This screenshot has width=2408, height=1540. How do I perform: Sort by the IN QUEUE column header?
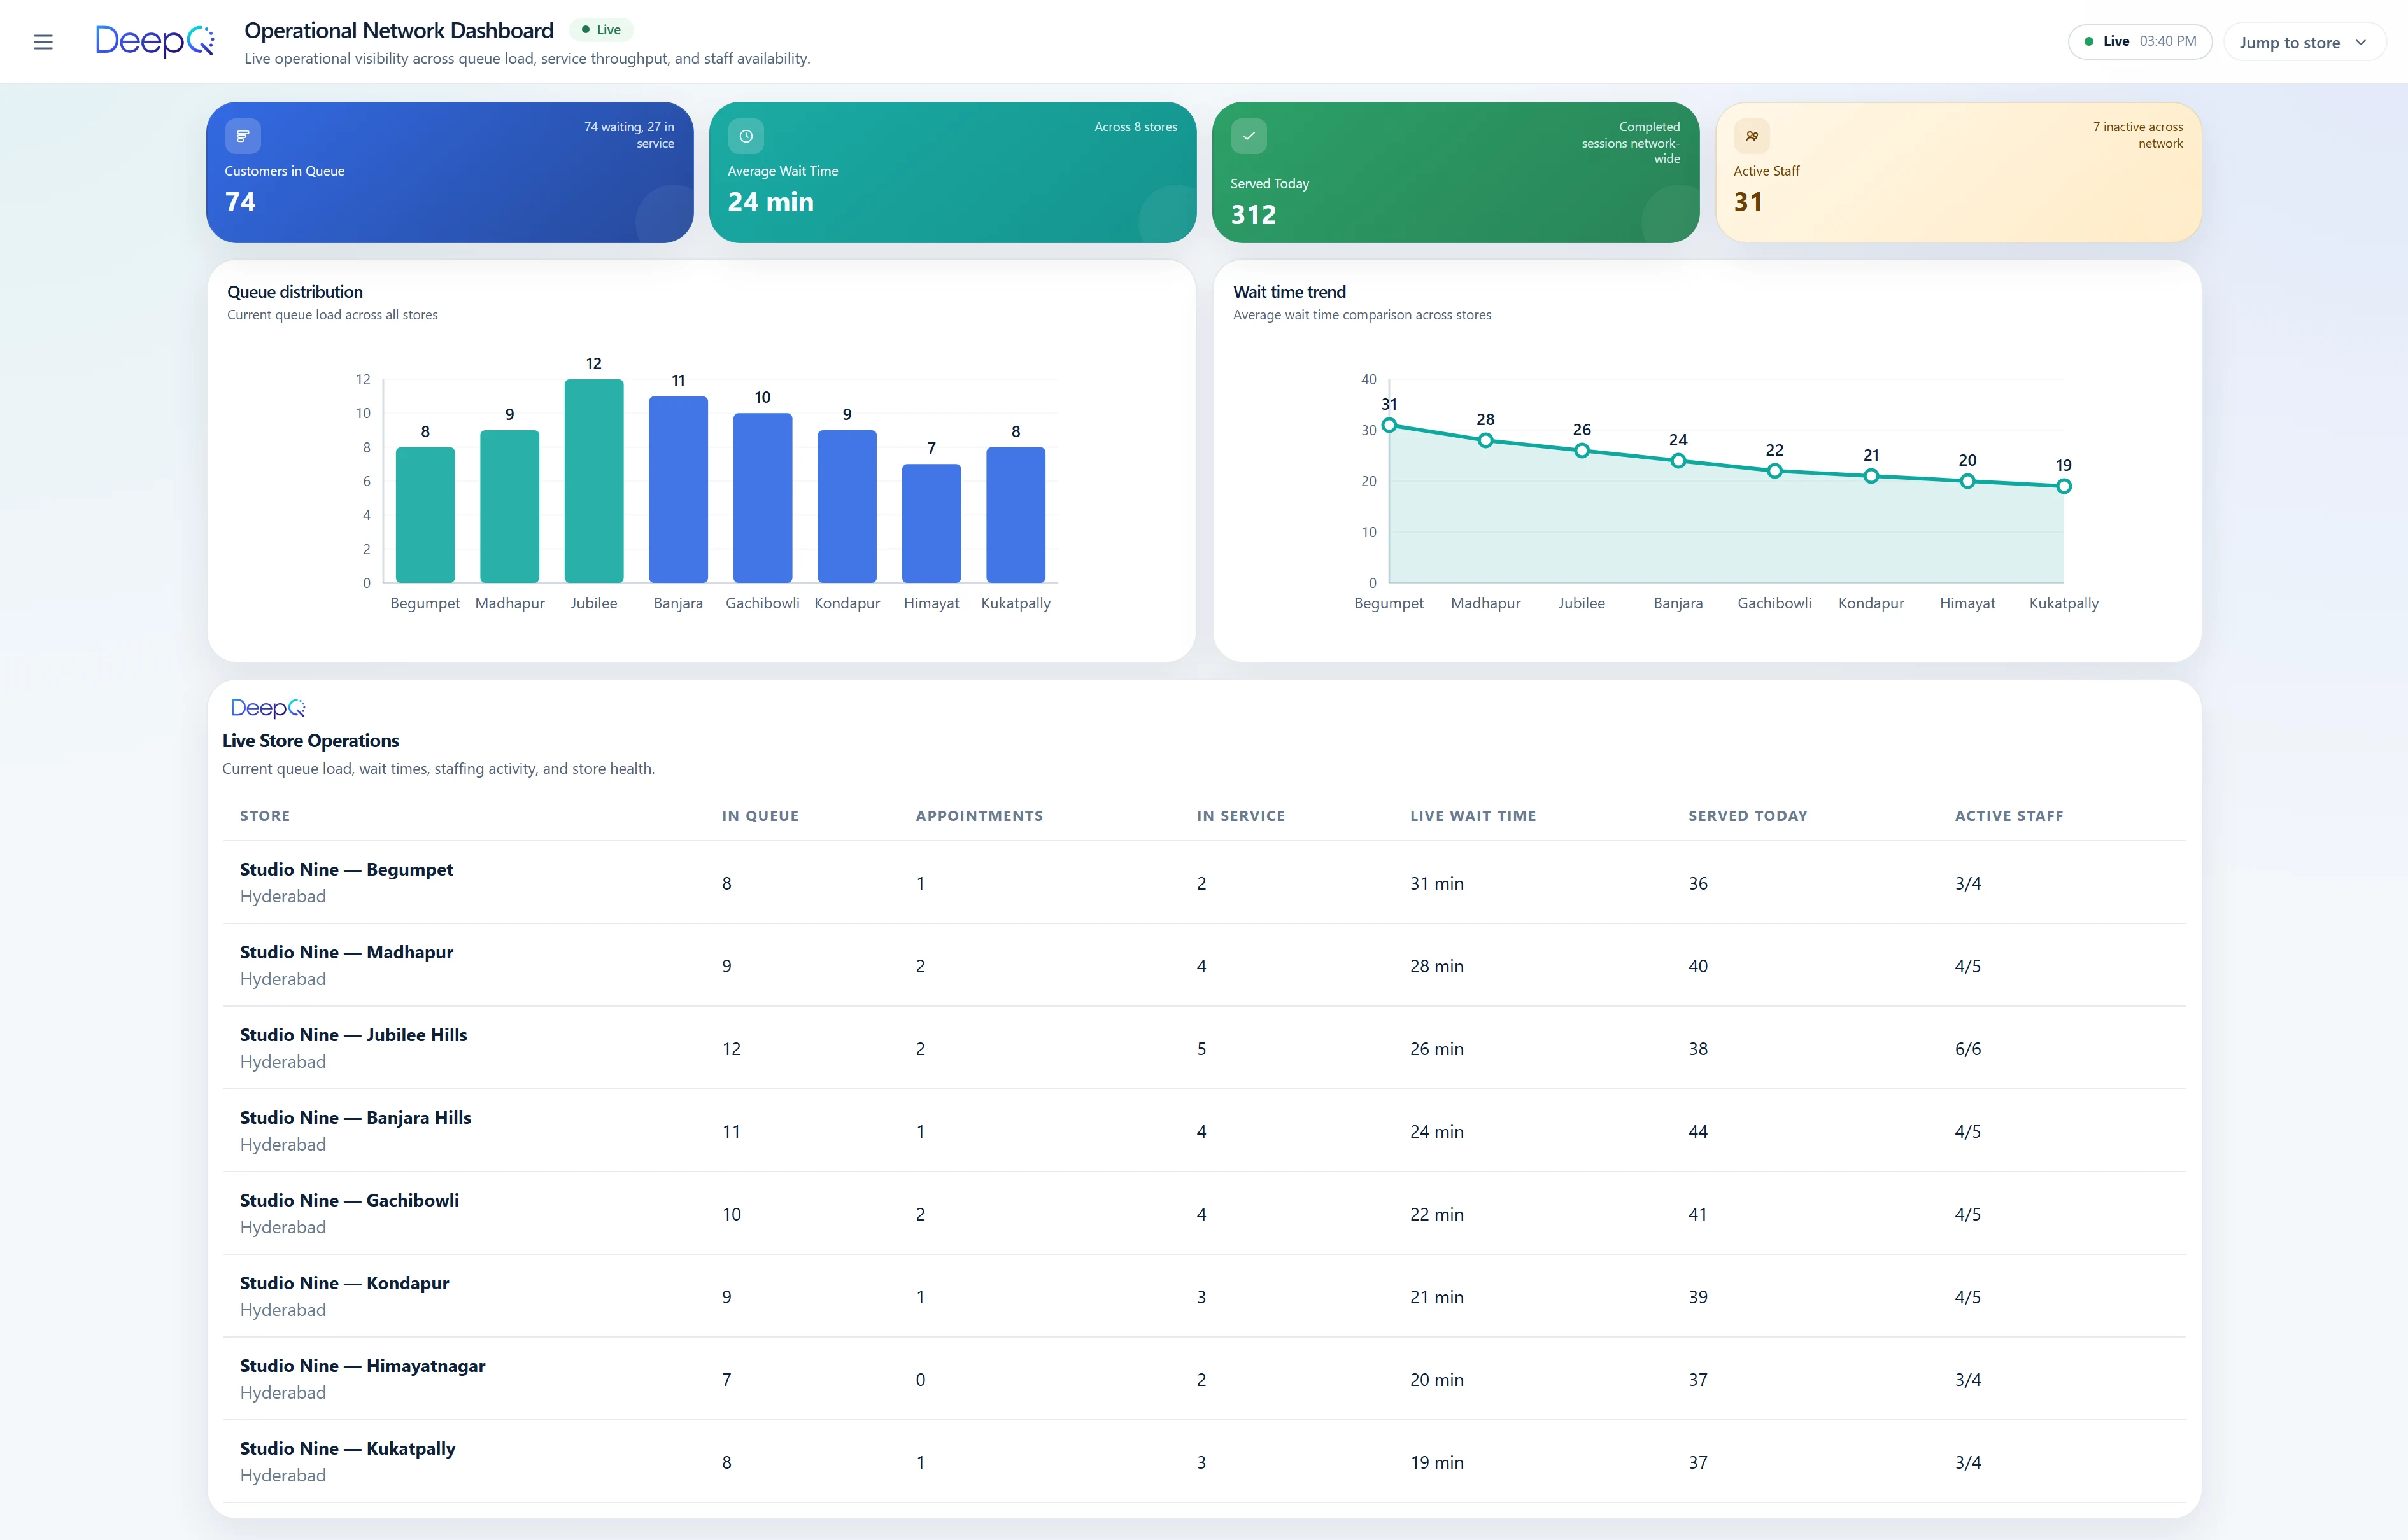coord(760,816)
